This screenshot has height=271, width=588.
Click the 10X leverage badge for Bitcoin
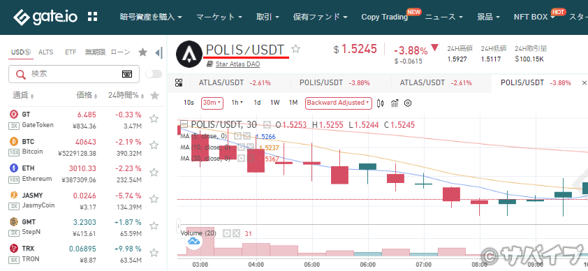(x=14, y=152)
